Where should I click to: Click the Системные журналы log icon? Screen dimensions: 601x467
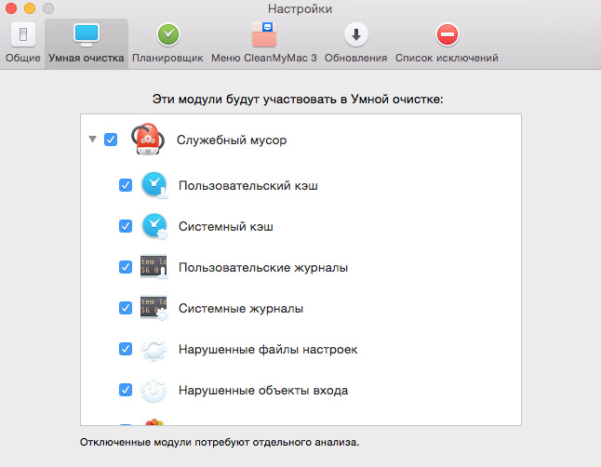click(x=154, y=308)
